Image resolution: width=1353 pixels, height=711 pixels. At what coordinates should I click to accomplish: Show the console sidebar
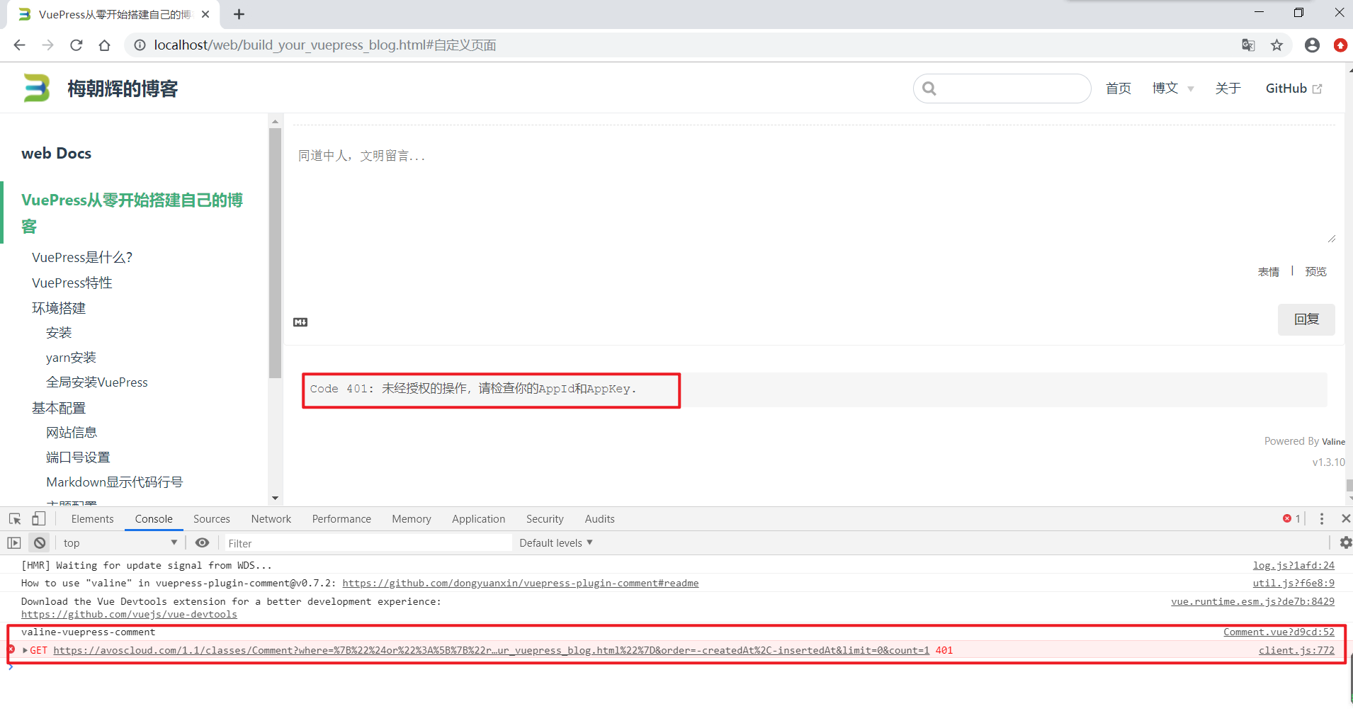point(13,543)
